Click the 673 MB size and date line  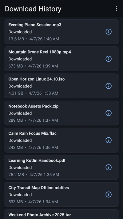[33, 66]
